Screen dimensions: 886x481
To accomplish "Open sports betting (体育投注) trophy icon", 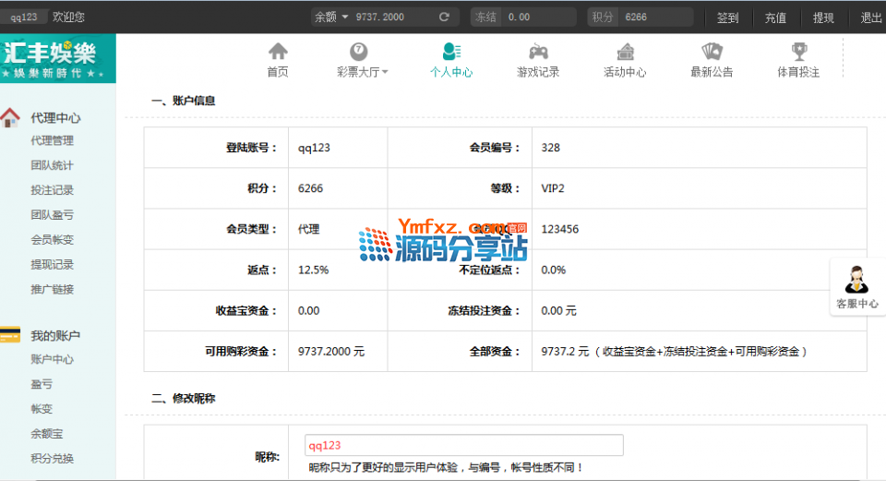I will coord(798,52).
